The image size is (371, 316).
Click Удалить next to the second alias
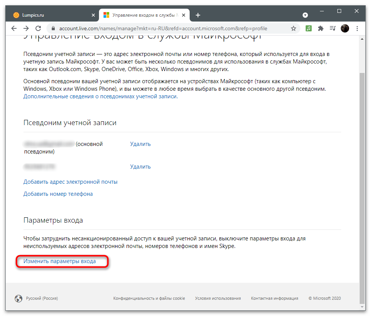pos(140,167)
